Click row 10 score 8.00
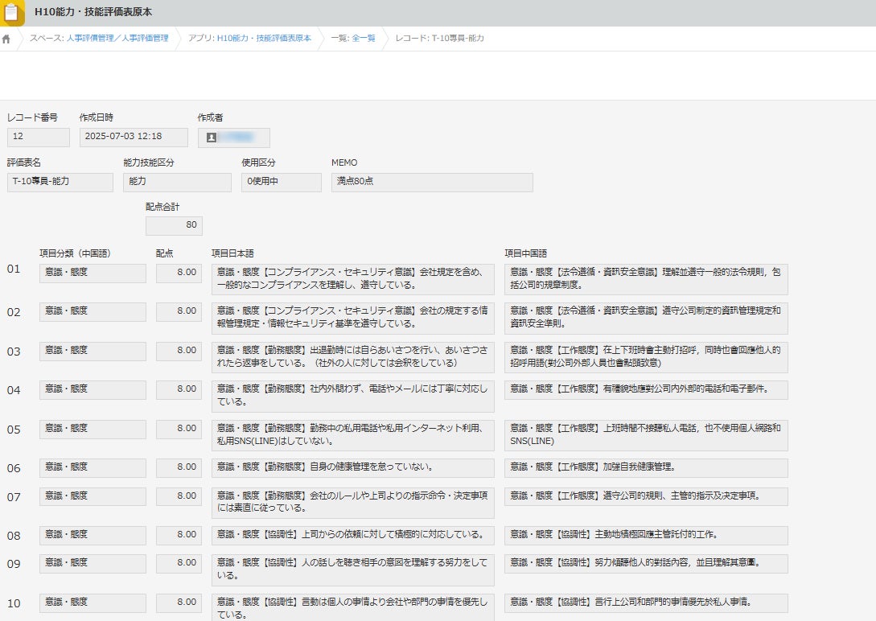Viewport: 876px width, 621px height. coord(179,603)
